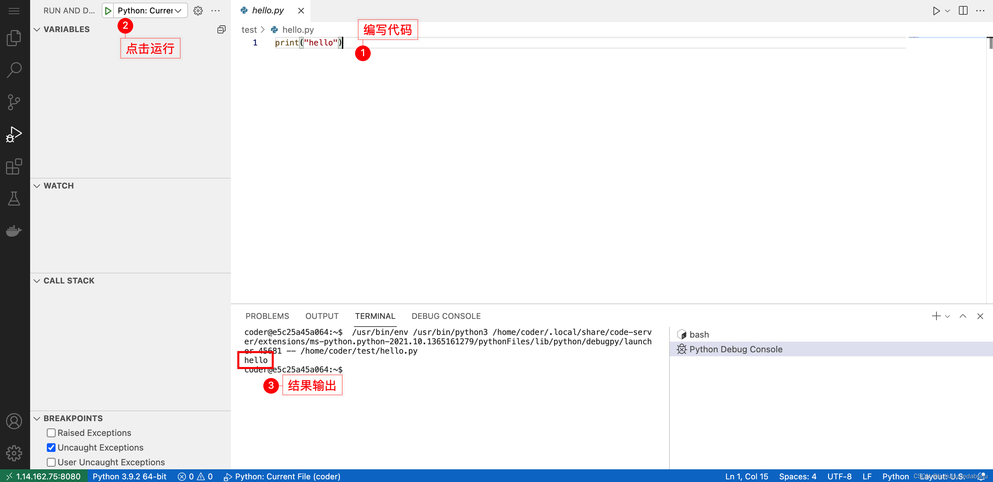993x482 pixels.
Task: Open the Extensions view icon
Action: coord(14,167)
